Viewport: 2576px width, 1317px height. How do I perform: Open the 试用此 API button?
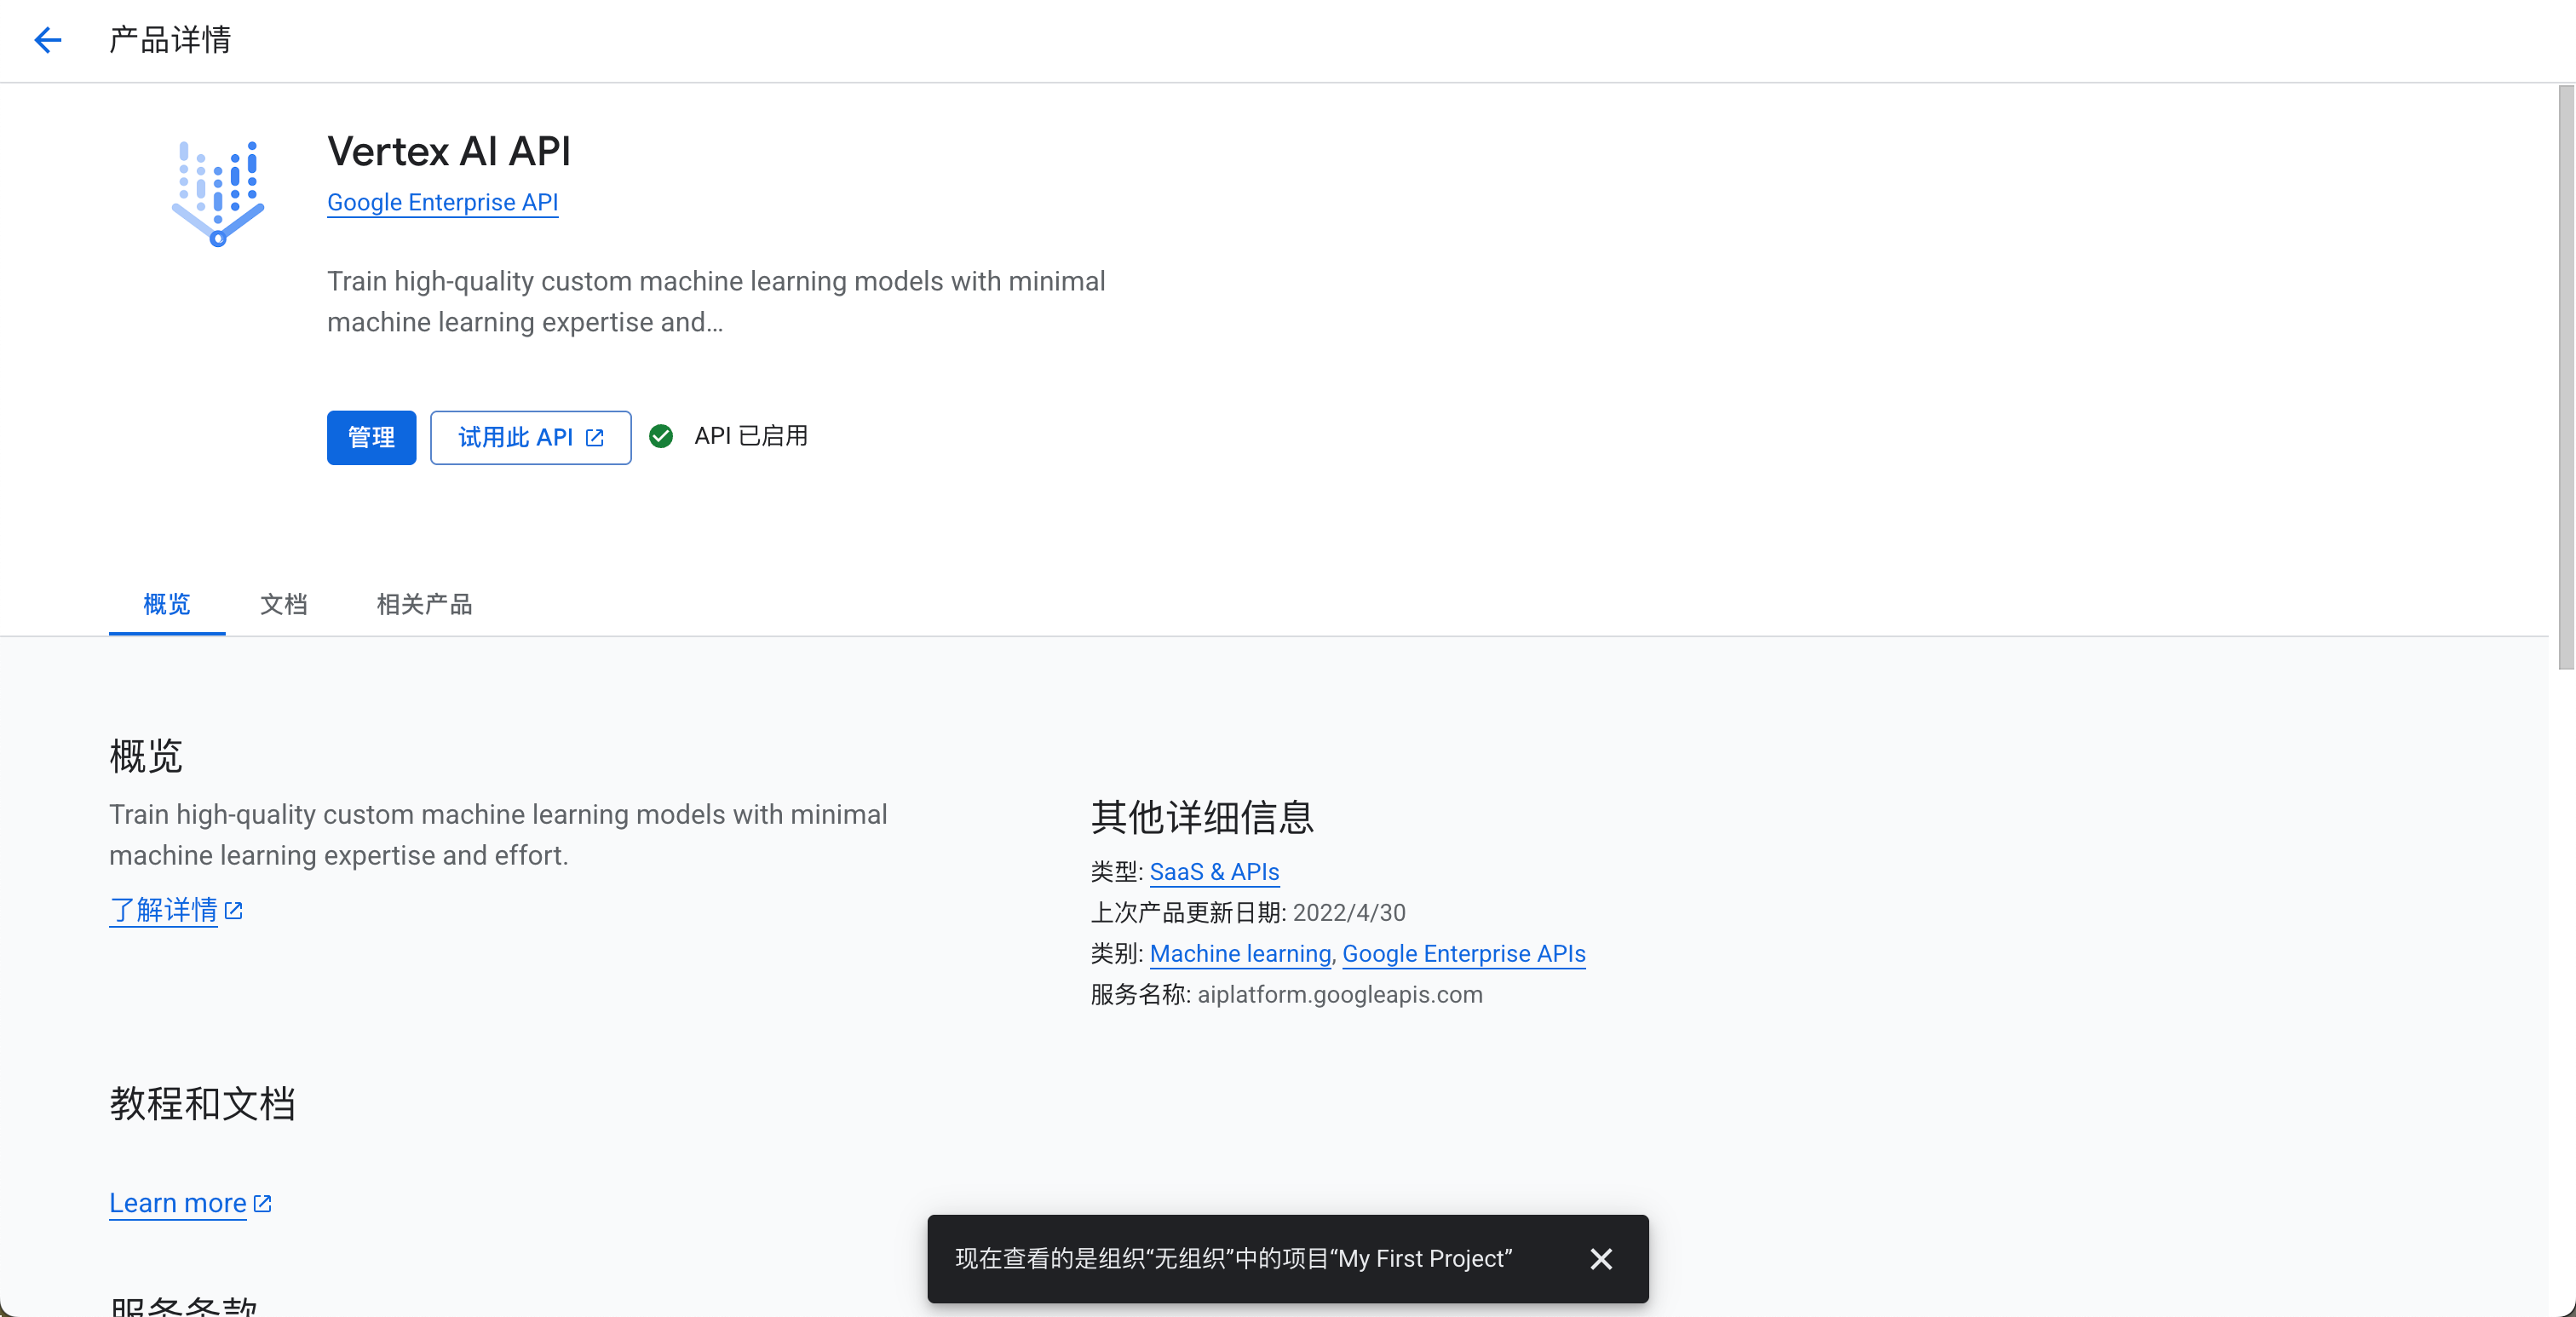point(516,438)
